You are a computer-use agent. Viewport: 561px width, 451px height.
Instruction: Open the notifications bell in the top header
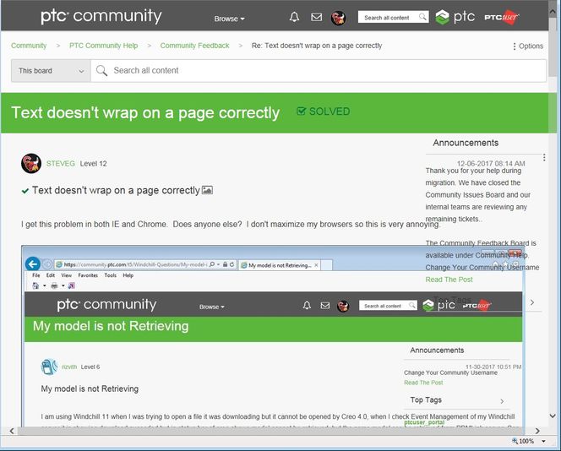294,17
